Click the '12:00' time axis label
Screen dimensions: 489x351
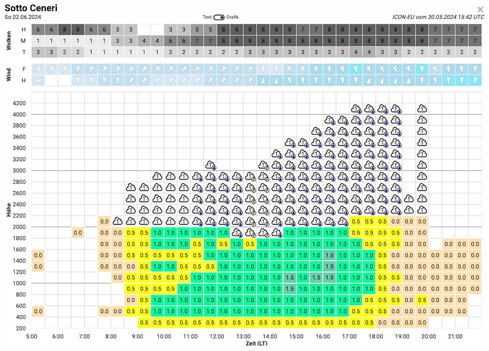(x=217, y=336)
